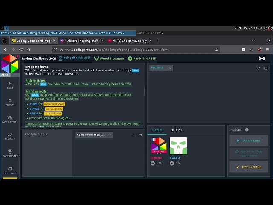This screenshot has width=273, height=205.
Task: Click the uBlock shield extension icon
Action: 259,50
